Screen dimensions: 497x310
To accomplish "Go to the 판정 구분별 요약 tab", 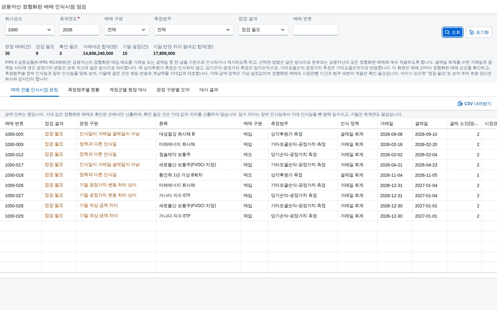I will pos(173,90).
